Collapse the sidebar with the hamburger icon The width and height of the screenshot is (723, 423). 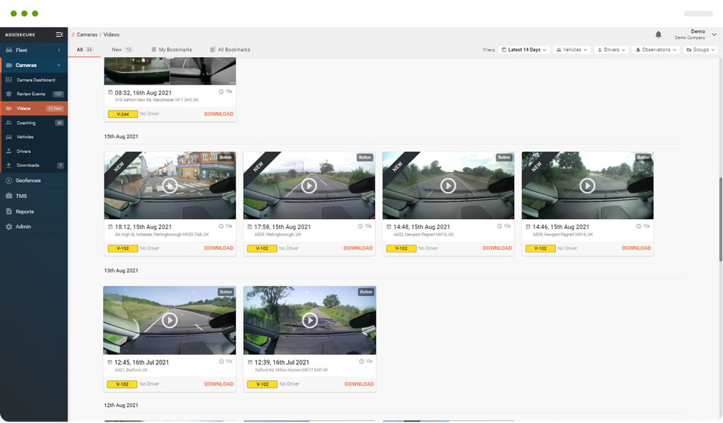tap(59, 35)
